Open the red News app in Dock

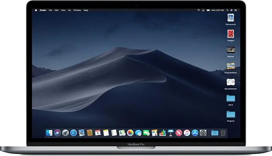tap(179, 133)
